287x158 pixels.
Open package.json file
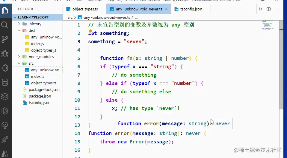(x=37, y=96)
